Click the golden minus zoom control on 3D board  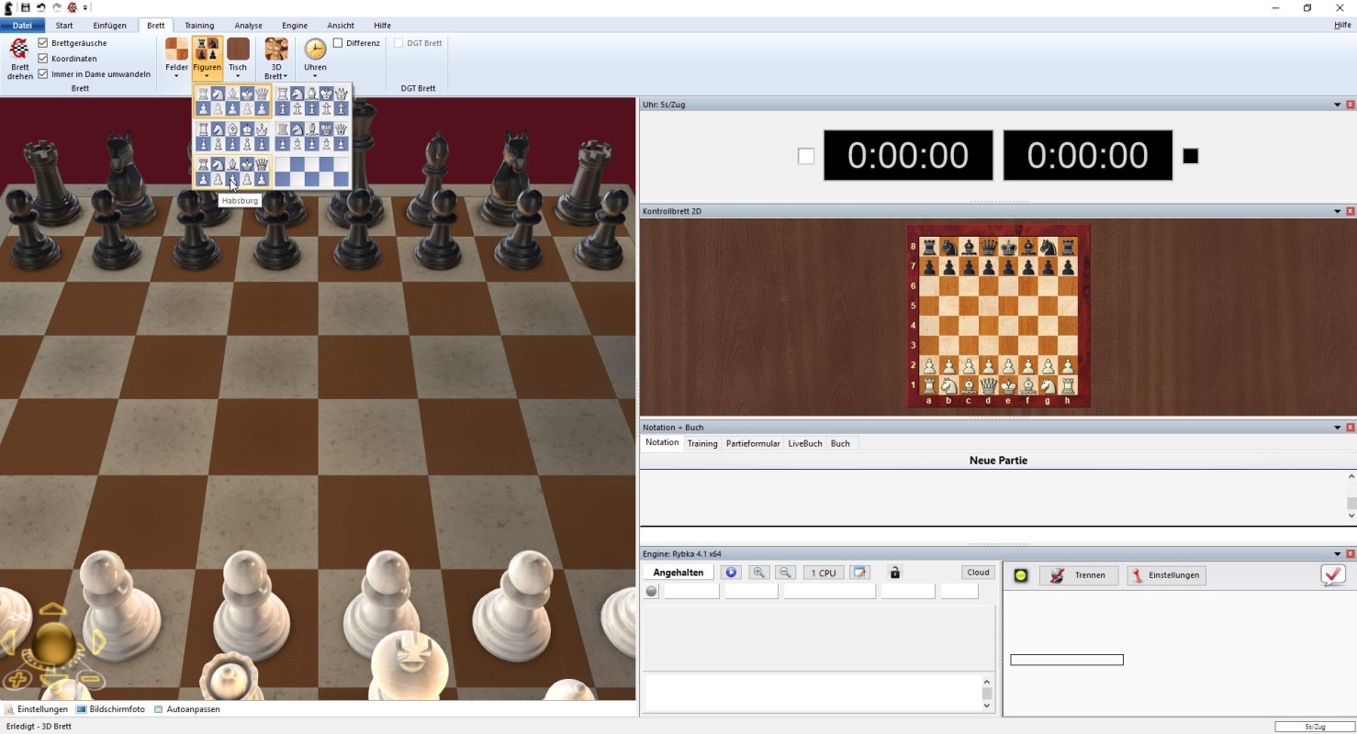click(x=89, y=680)
